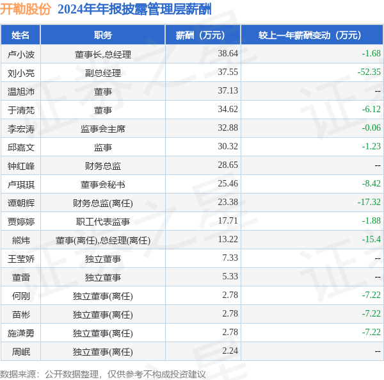The width and height of the screenshot is (384, 380).
Task: Click salary value 34.62
Action: coord(228,109)
